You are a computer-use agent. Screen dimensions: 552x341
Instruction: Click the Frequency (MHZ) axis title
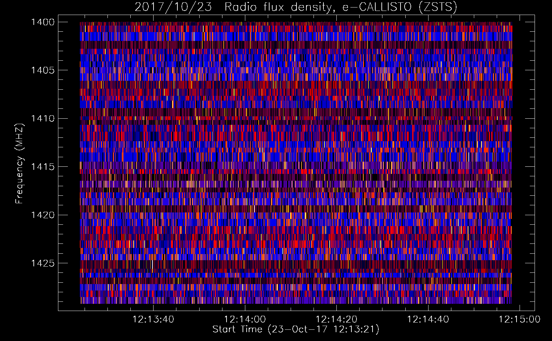pyautogui.click(x=20, y=164)
